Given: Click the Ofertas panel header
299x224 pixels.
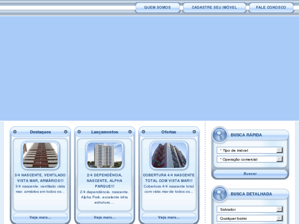Looking at the screenshot, I should tap(169, 132).
